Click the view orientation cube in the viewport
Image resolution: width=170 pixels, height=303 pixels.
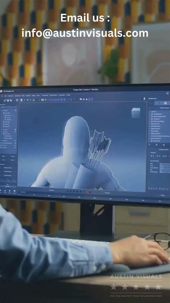136,113
